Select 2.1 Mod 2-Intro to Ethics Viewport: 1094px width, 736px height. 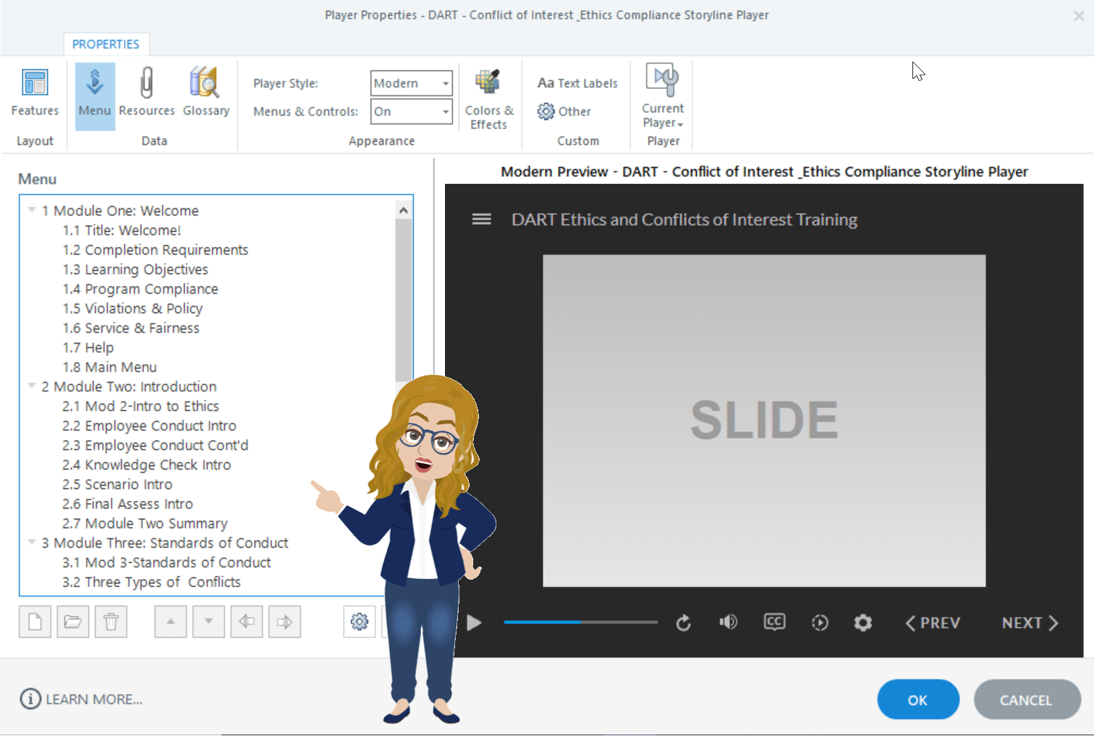click(x=140, y=406)
